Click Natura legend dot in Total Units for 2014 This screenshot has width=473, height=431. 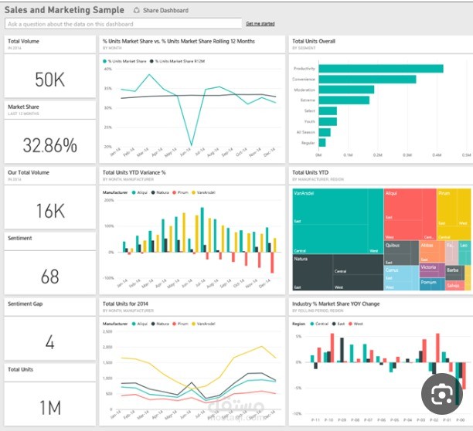click(x=153, y=324)
